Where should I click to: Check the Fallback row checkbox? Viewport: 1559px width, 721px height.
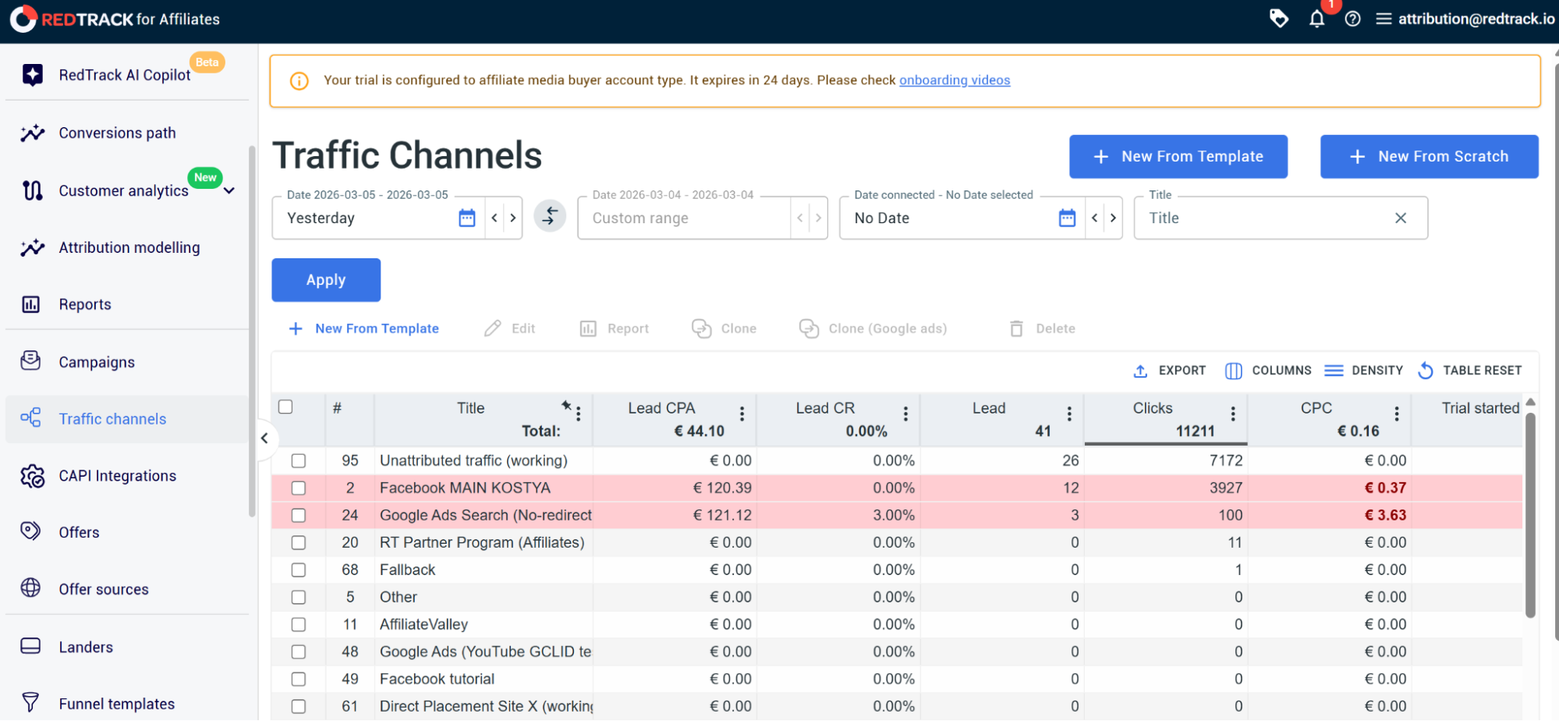click(x=299, y=570)
